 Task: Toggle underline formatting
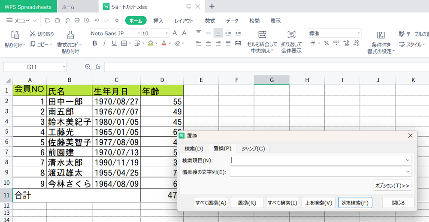point(114,43)
